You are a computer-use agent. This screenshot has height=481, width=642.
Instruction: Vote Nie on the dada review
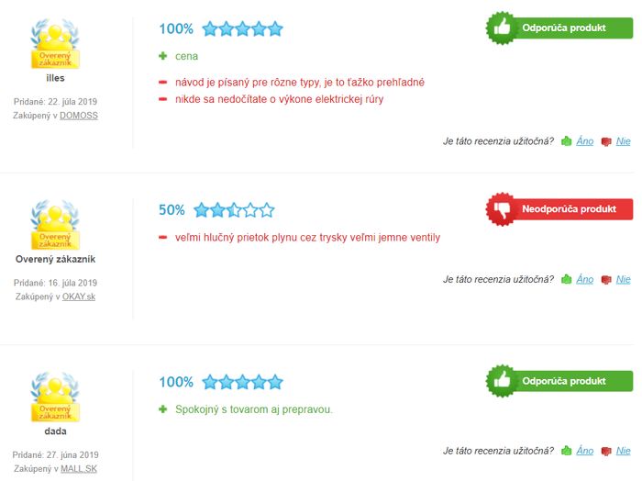(x=623, y=451)
